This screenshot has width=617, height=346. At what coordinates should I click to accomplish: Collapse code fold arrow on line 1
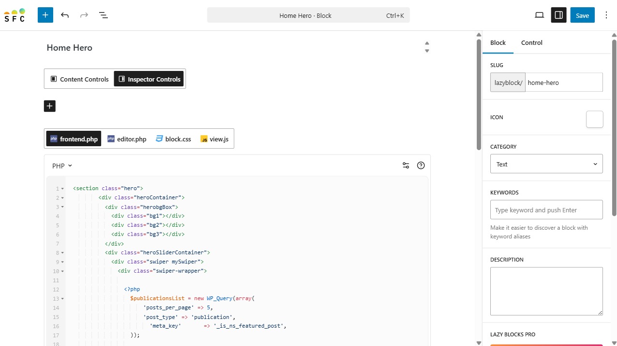pos(62,189)
